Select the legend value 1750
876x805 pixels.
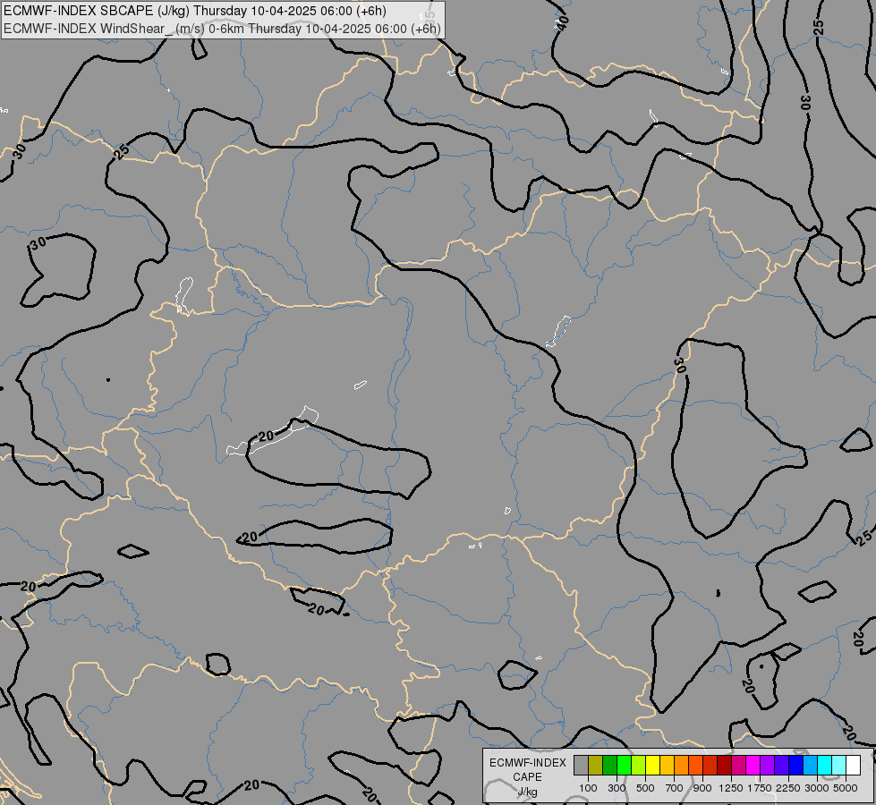(x=760, y=788)
